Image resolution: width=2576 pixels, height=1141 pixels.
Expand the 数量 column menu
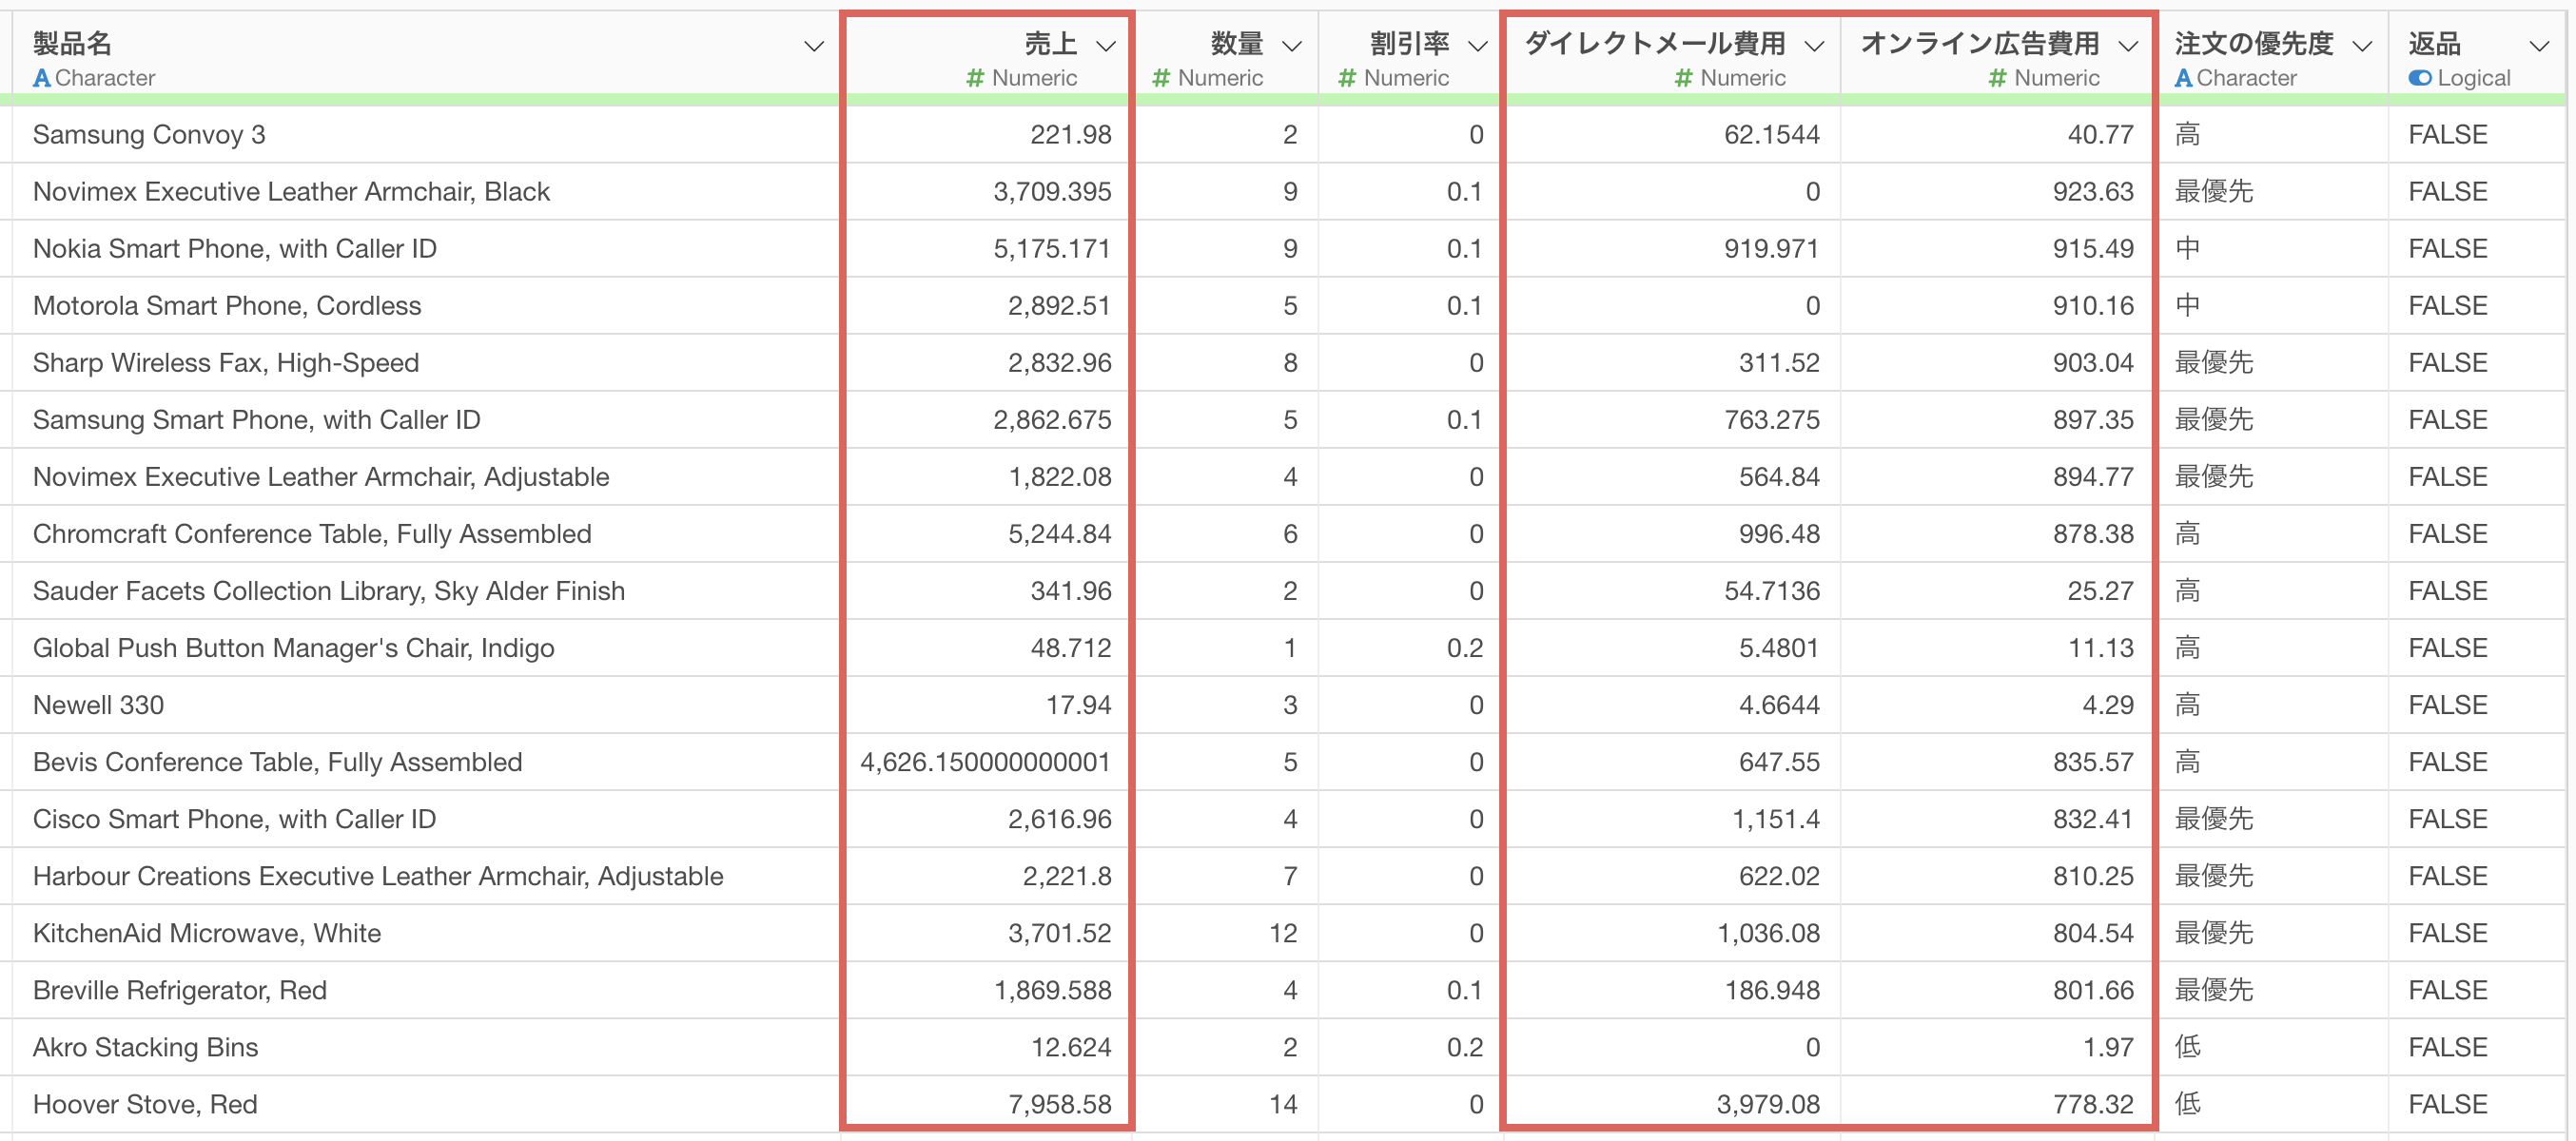[x=1291, y=46]
